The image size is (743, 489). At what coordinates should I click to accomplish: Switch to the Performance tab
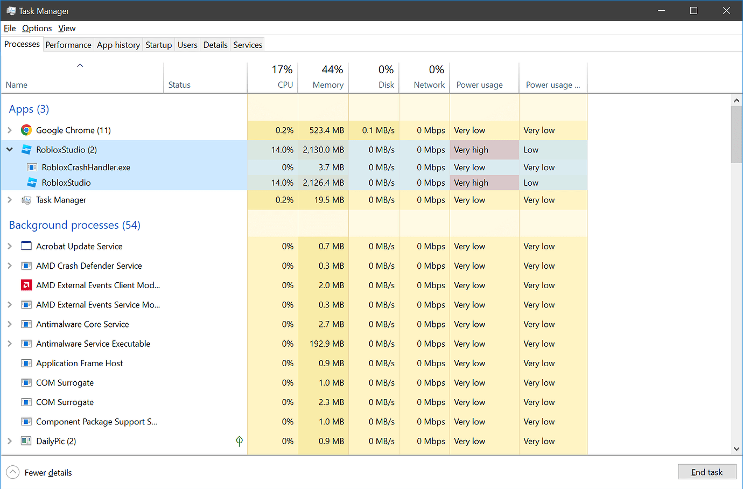(68, 45)
